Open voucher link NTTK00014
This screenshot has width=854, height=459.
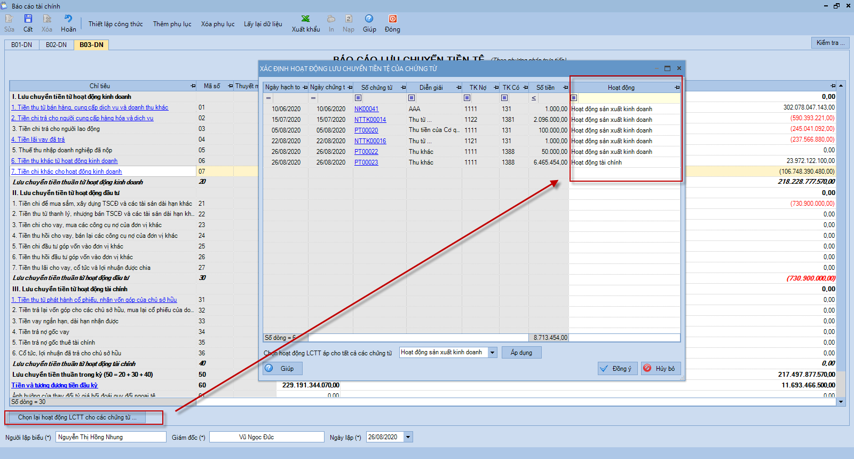(x=370, y=120)
